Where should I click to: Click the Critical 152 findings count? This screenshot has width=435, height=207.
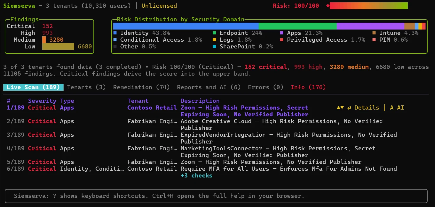click(47, 26)
